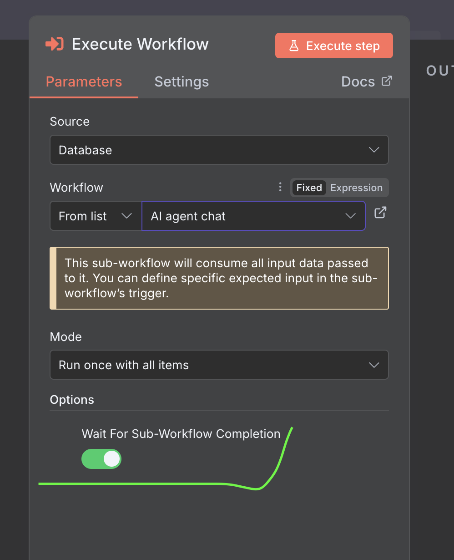Open the 'AI agent chat' workflow dropdown
Screen dimensions: 454x560
coord(253,216)
